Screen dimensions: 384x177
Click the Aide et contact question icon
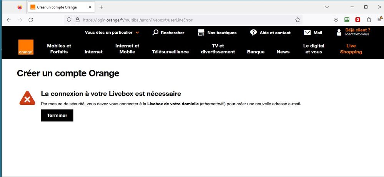tap(253, 33)
